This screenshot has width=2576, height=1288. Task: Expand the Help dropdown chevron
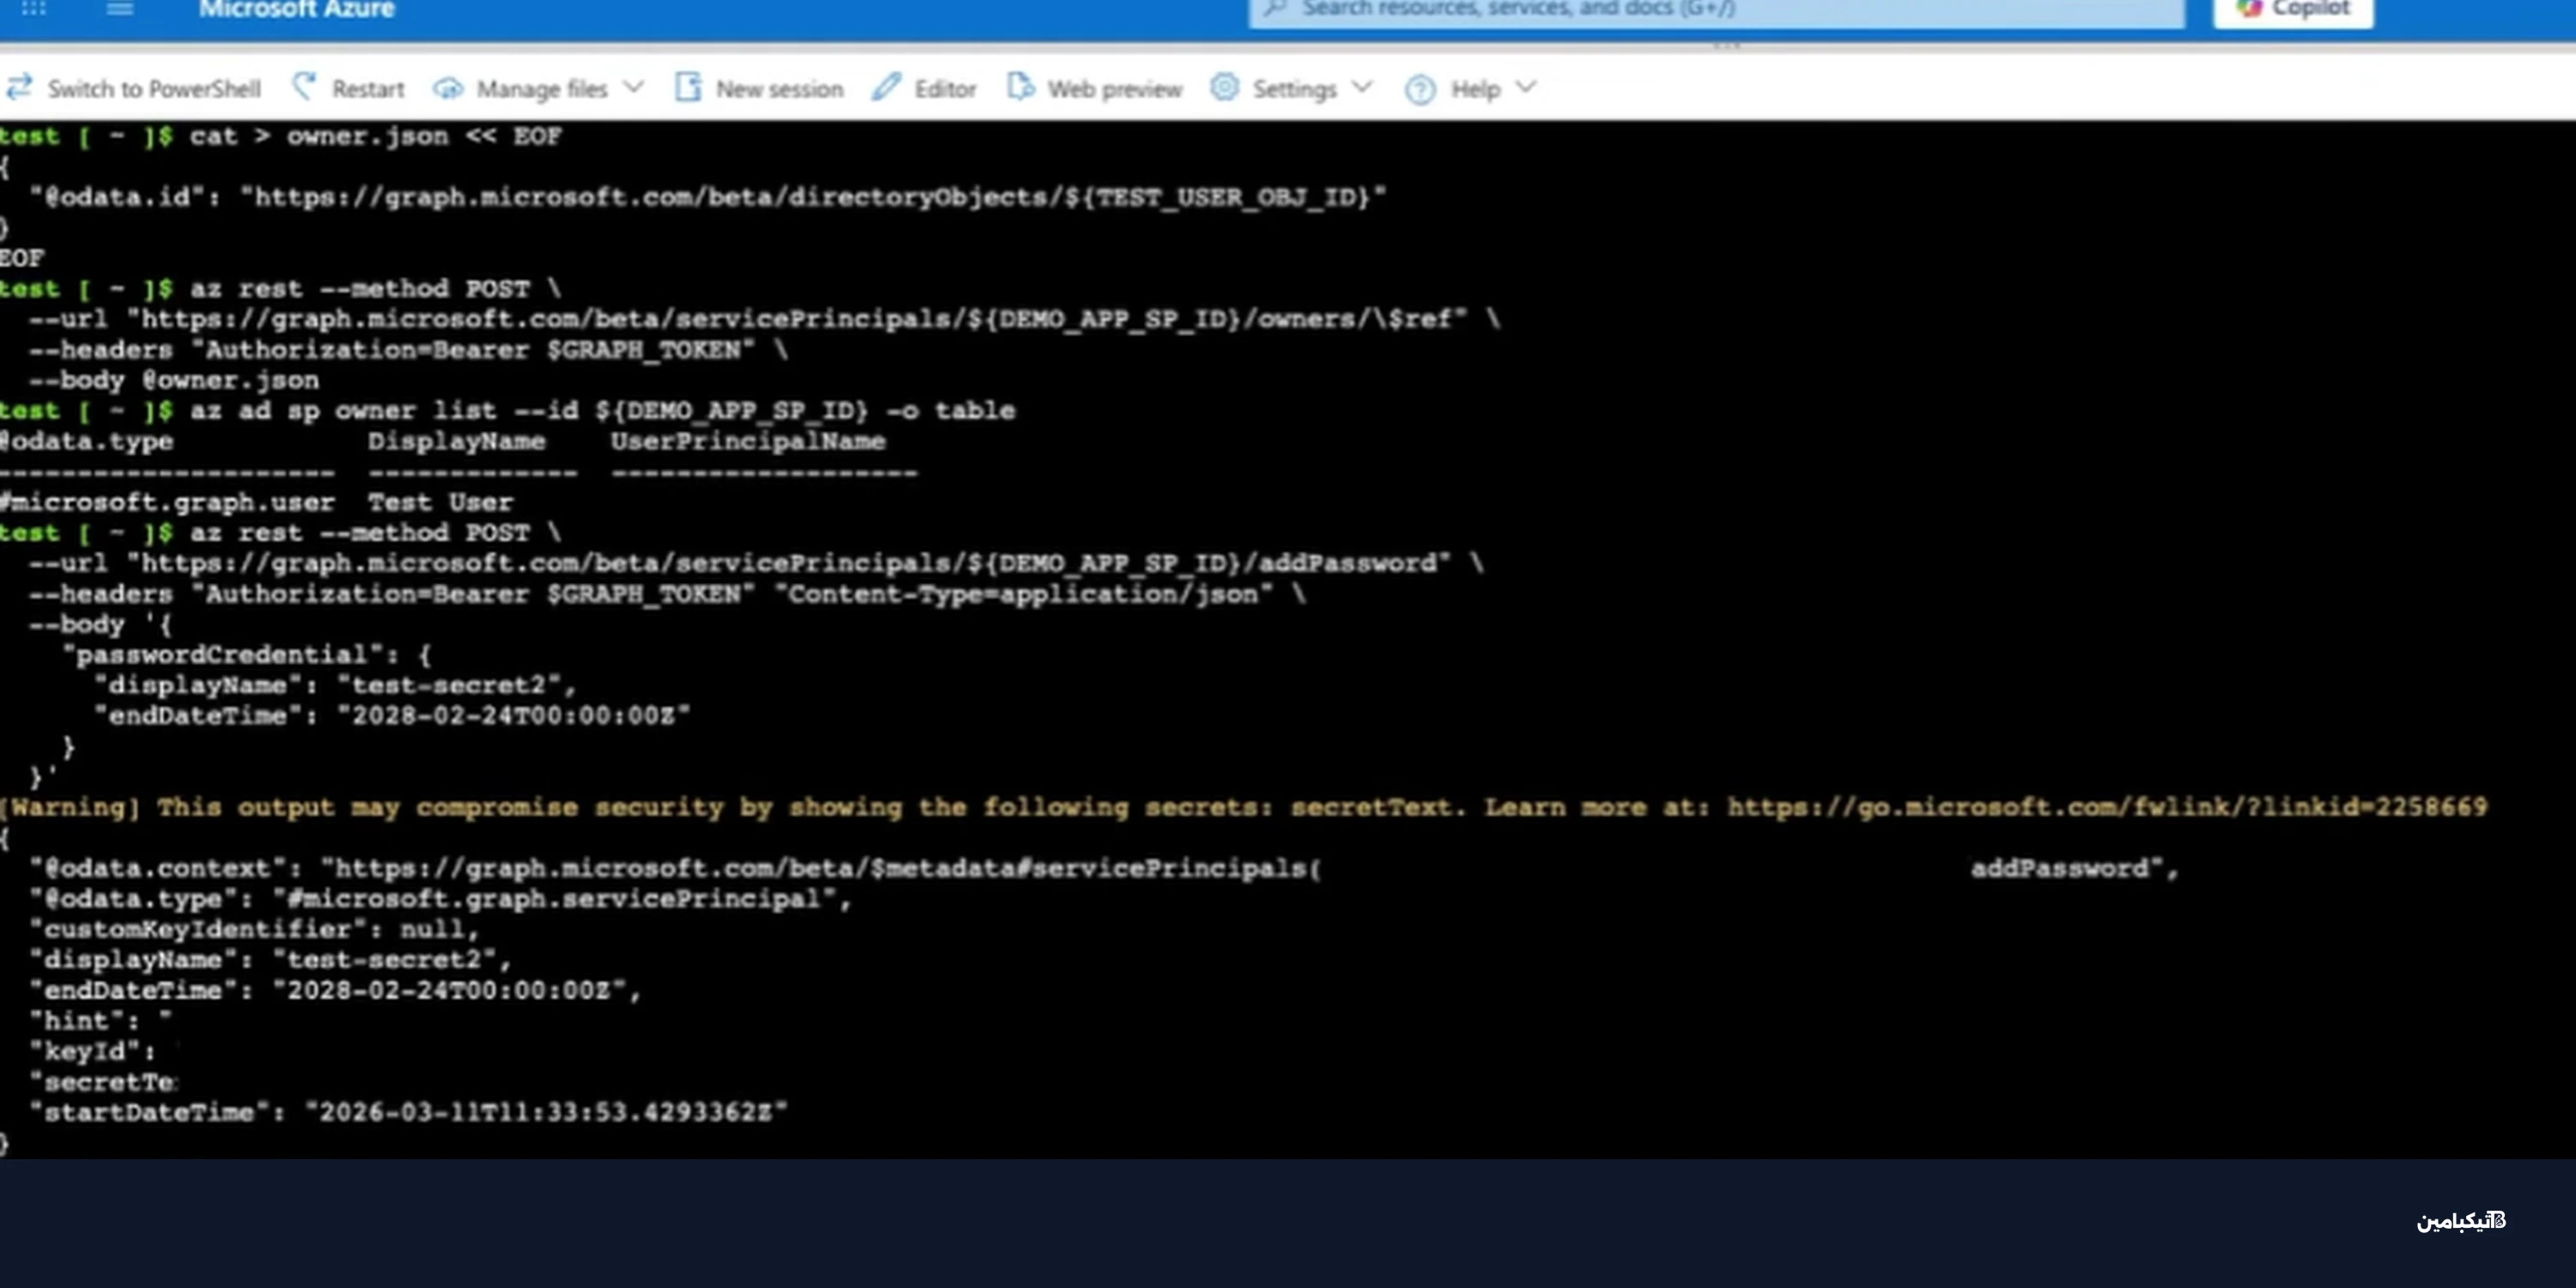(x=1525, y=88)
